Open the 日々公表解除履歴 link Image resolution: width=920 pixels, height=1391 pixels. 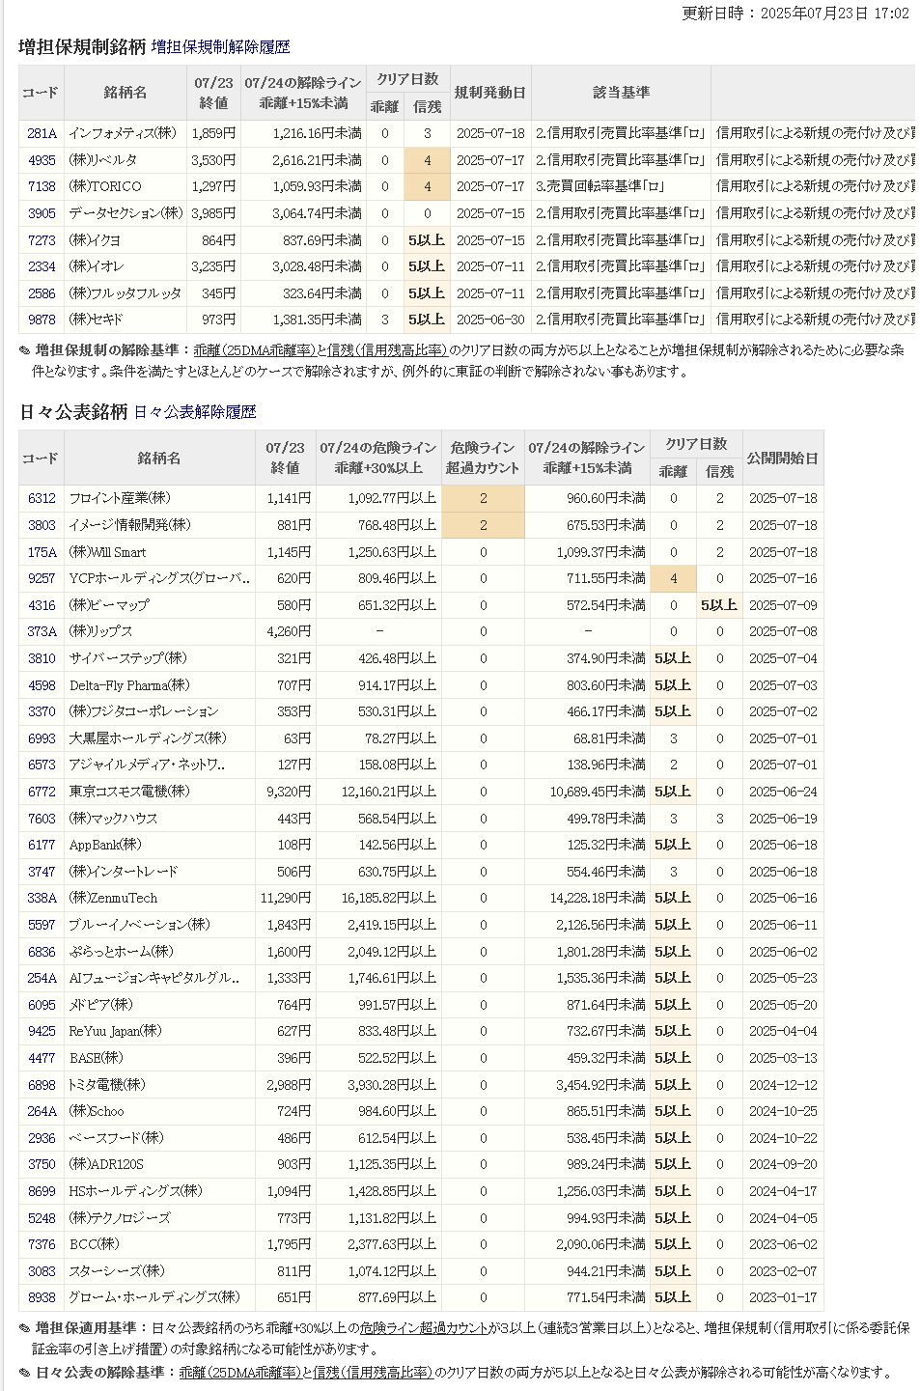pyautogui.click(x=195, y=411)
